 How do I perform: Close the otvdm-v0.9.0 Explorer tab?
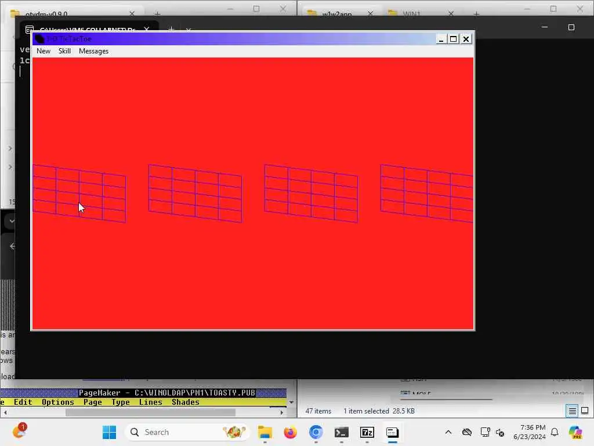pyautogui.click(x=132, y=14)
